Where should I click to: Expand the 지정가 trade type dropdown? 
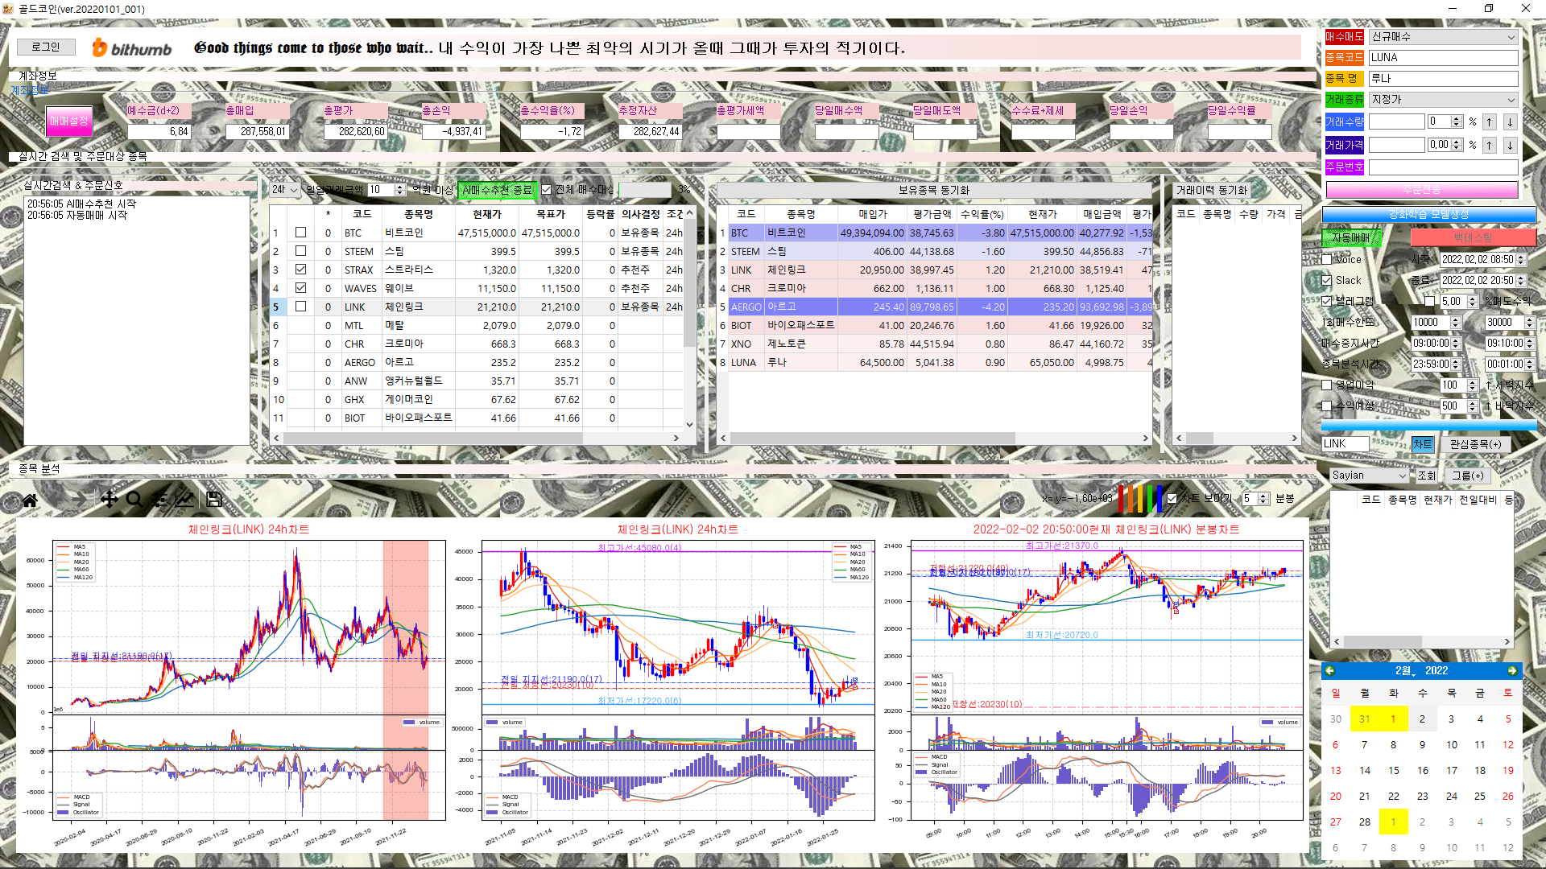click(1443, 100)
